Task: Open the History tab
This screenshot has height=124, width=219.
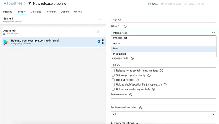Action: [78, 12]
